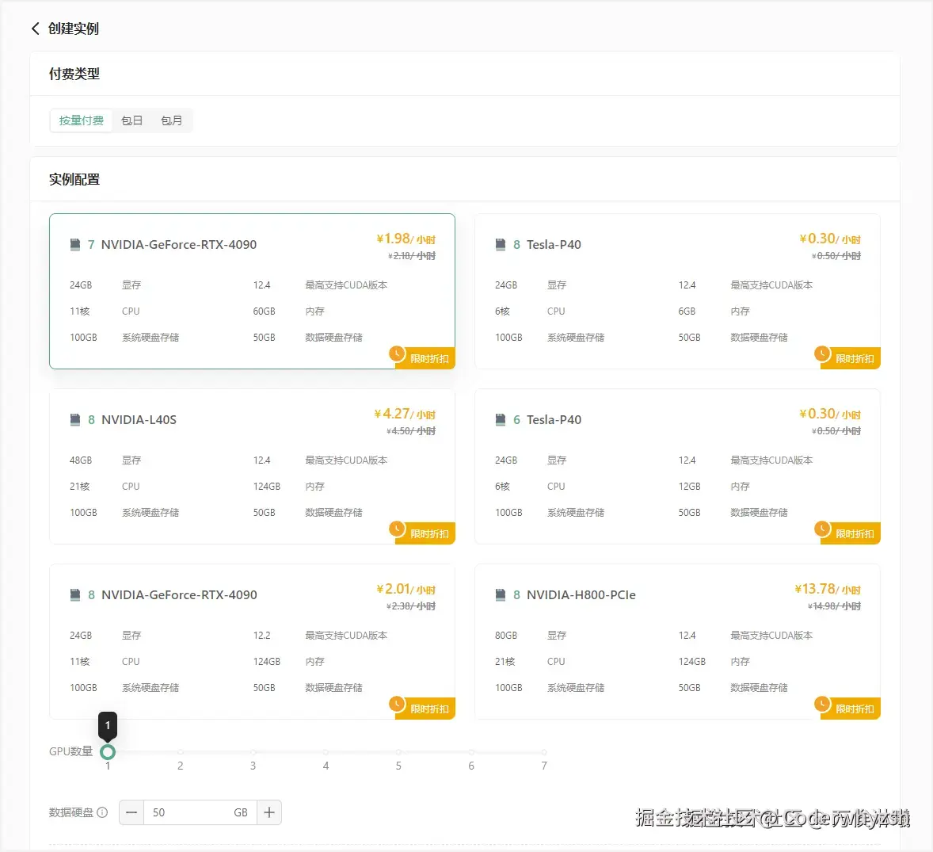Click the 实例配置 section heading

74,179
